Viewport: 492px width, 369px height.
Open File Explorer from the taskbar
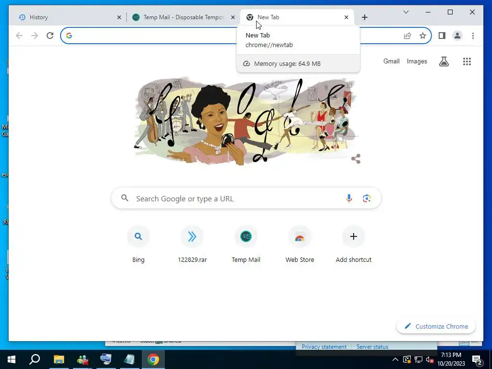(x=59, y=359)
